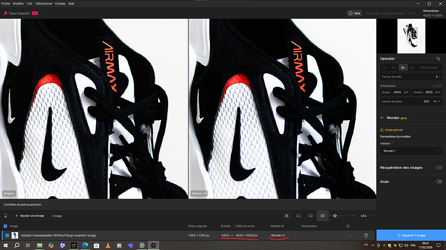
Task: Click the shoe navigator thumbnail
Action: [411, 36]
